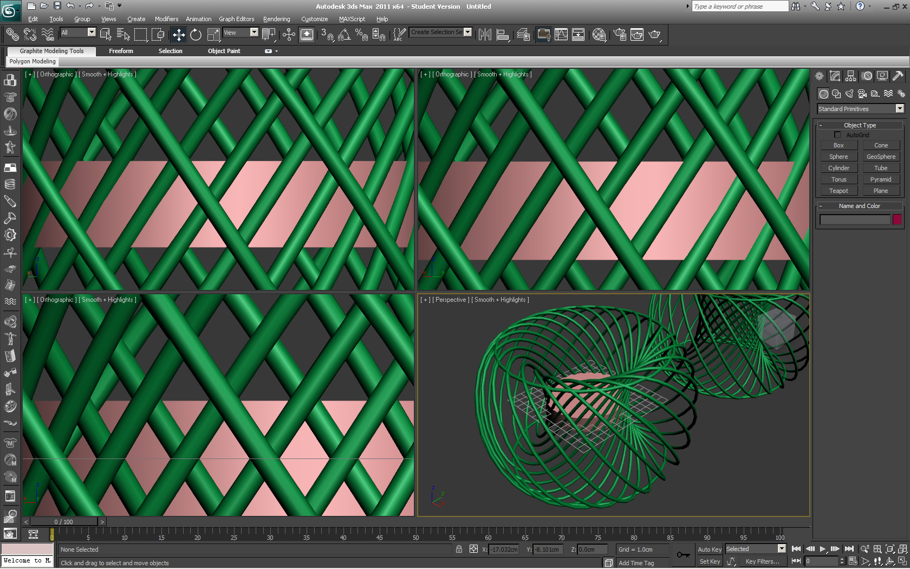This screenshot has width=910, height=569.
Task: Activate the Select and Move tool
Action: point(179,35)
